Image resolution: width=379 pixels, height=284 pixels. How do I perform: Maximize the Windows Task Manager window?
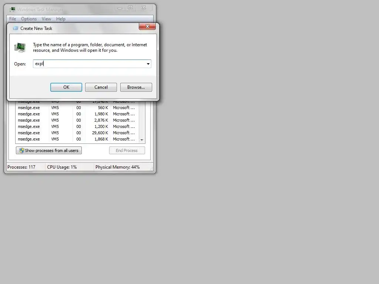click(x=130, y=8)
